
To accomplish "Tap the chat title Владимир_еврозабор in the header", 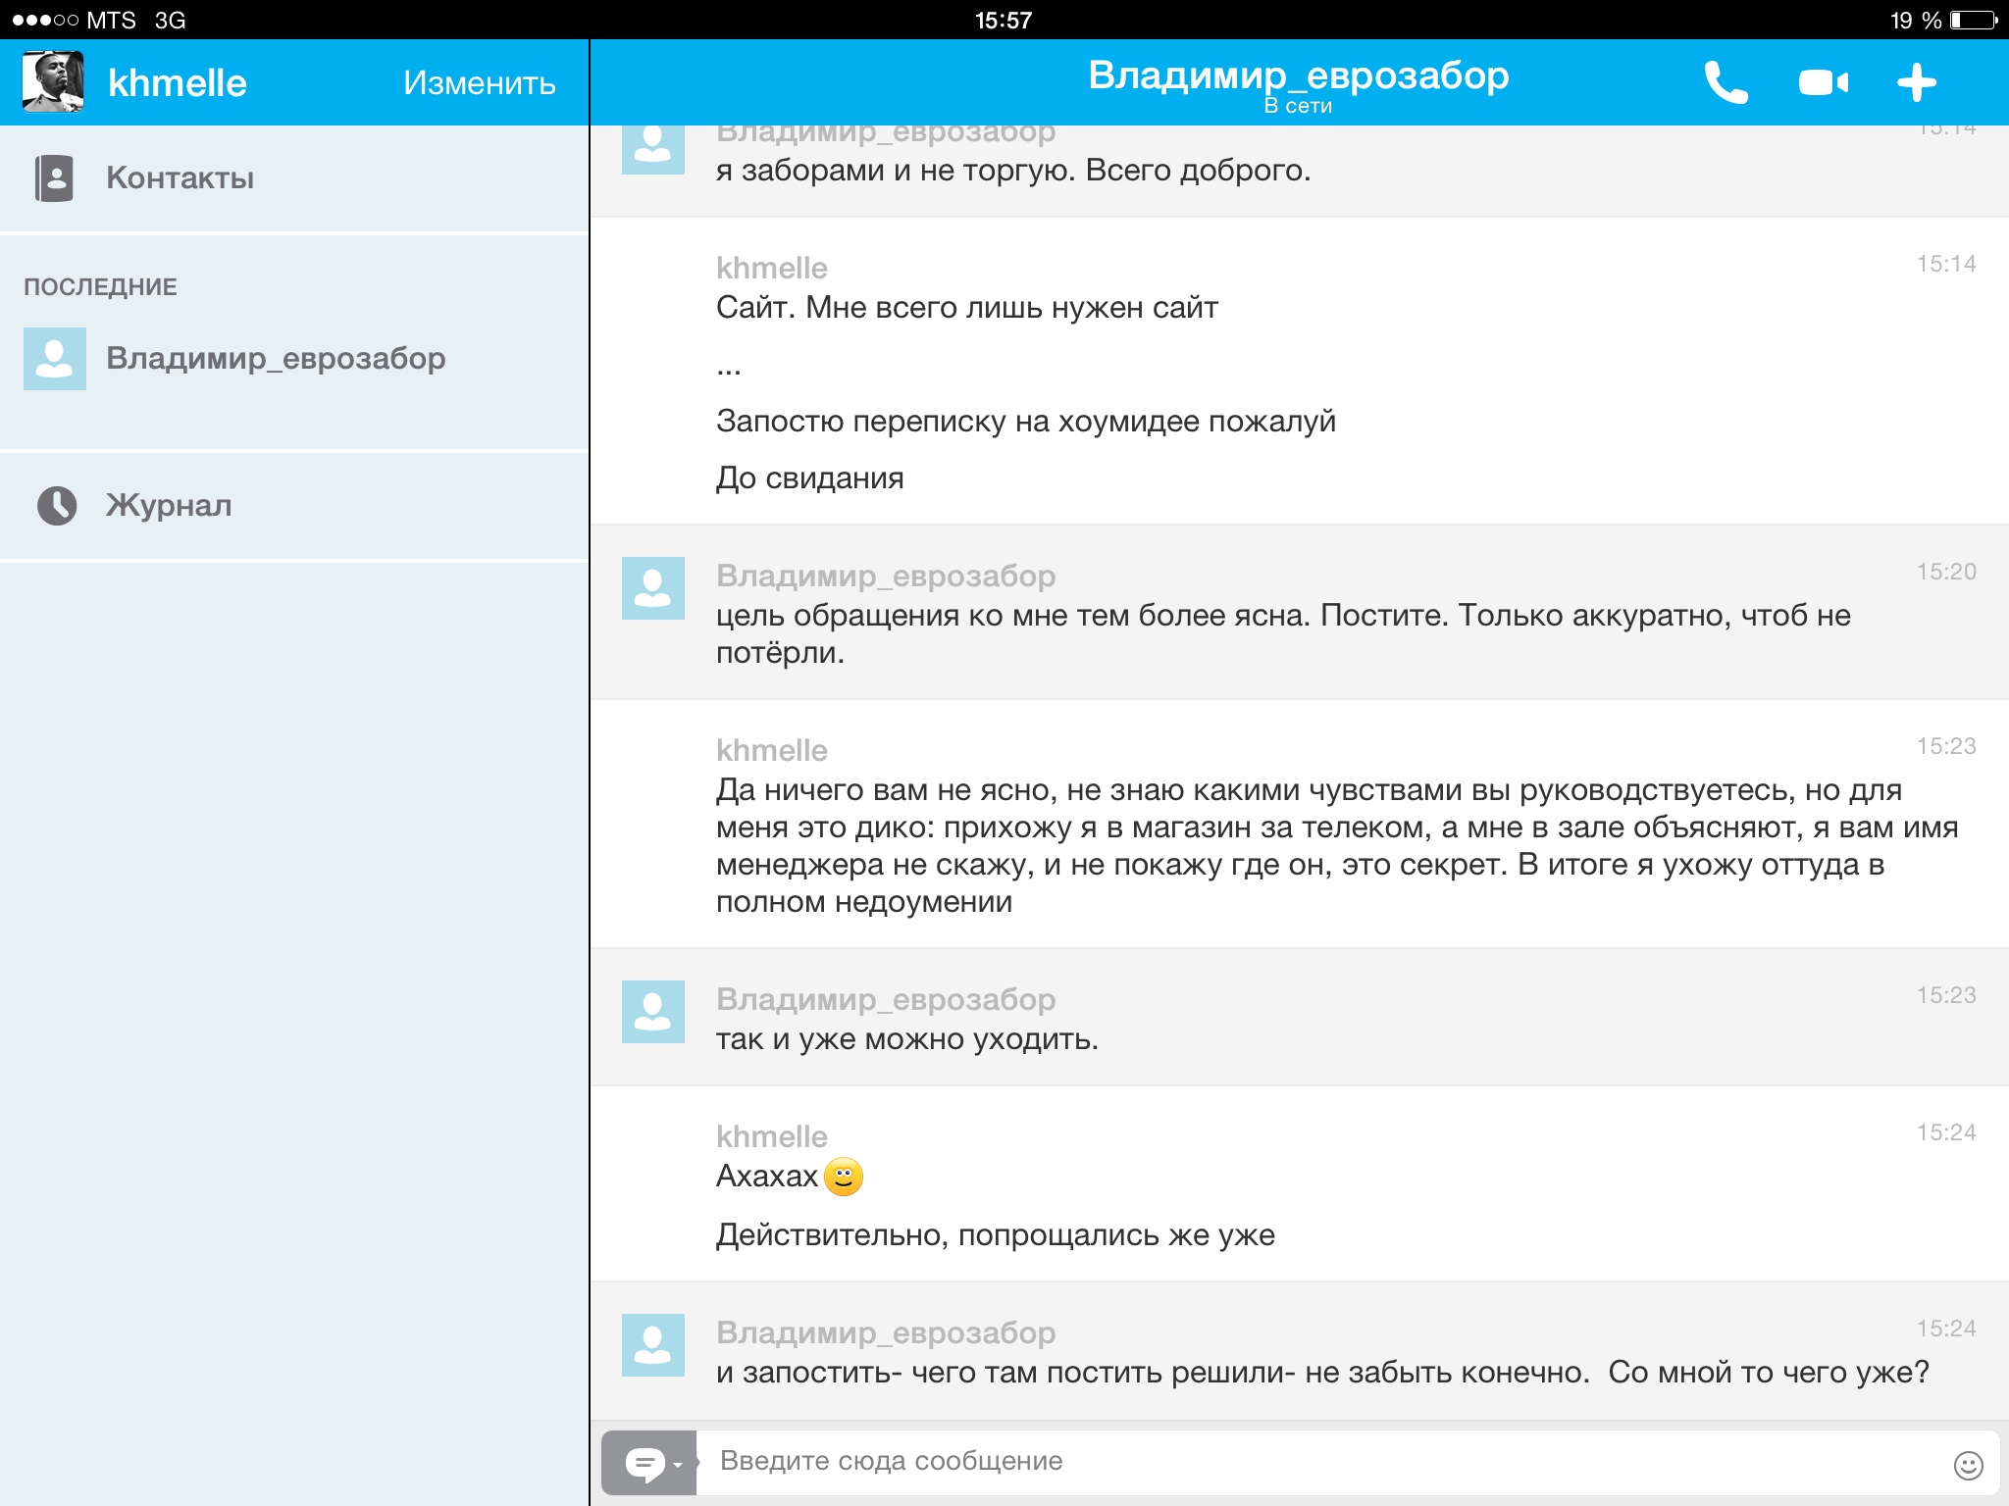I will 1298,75.
